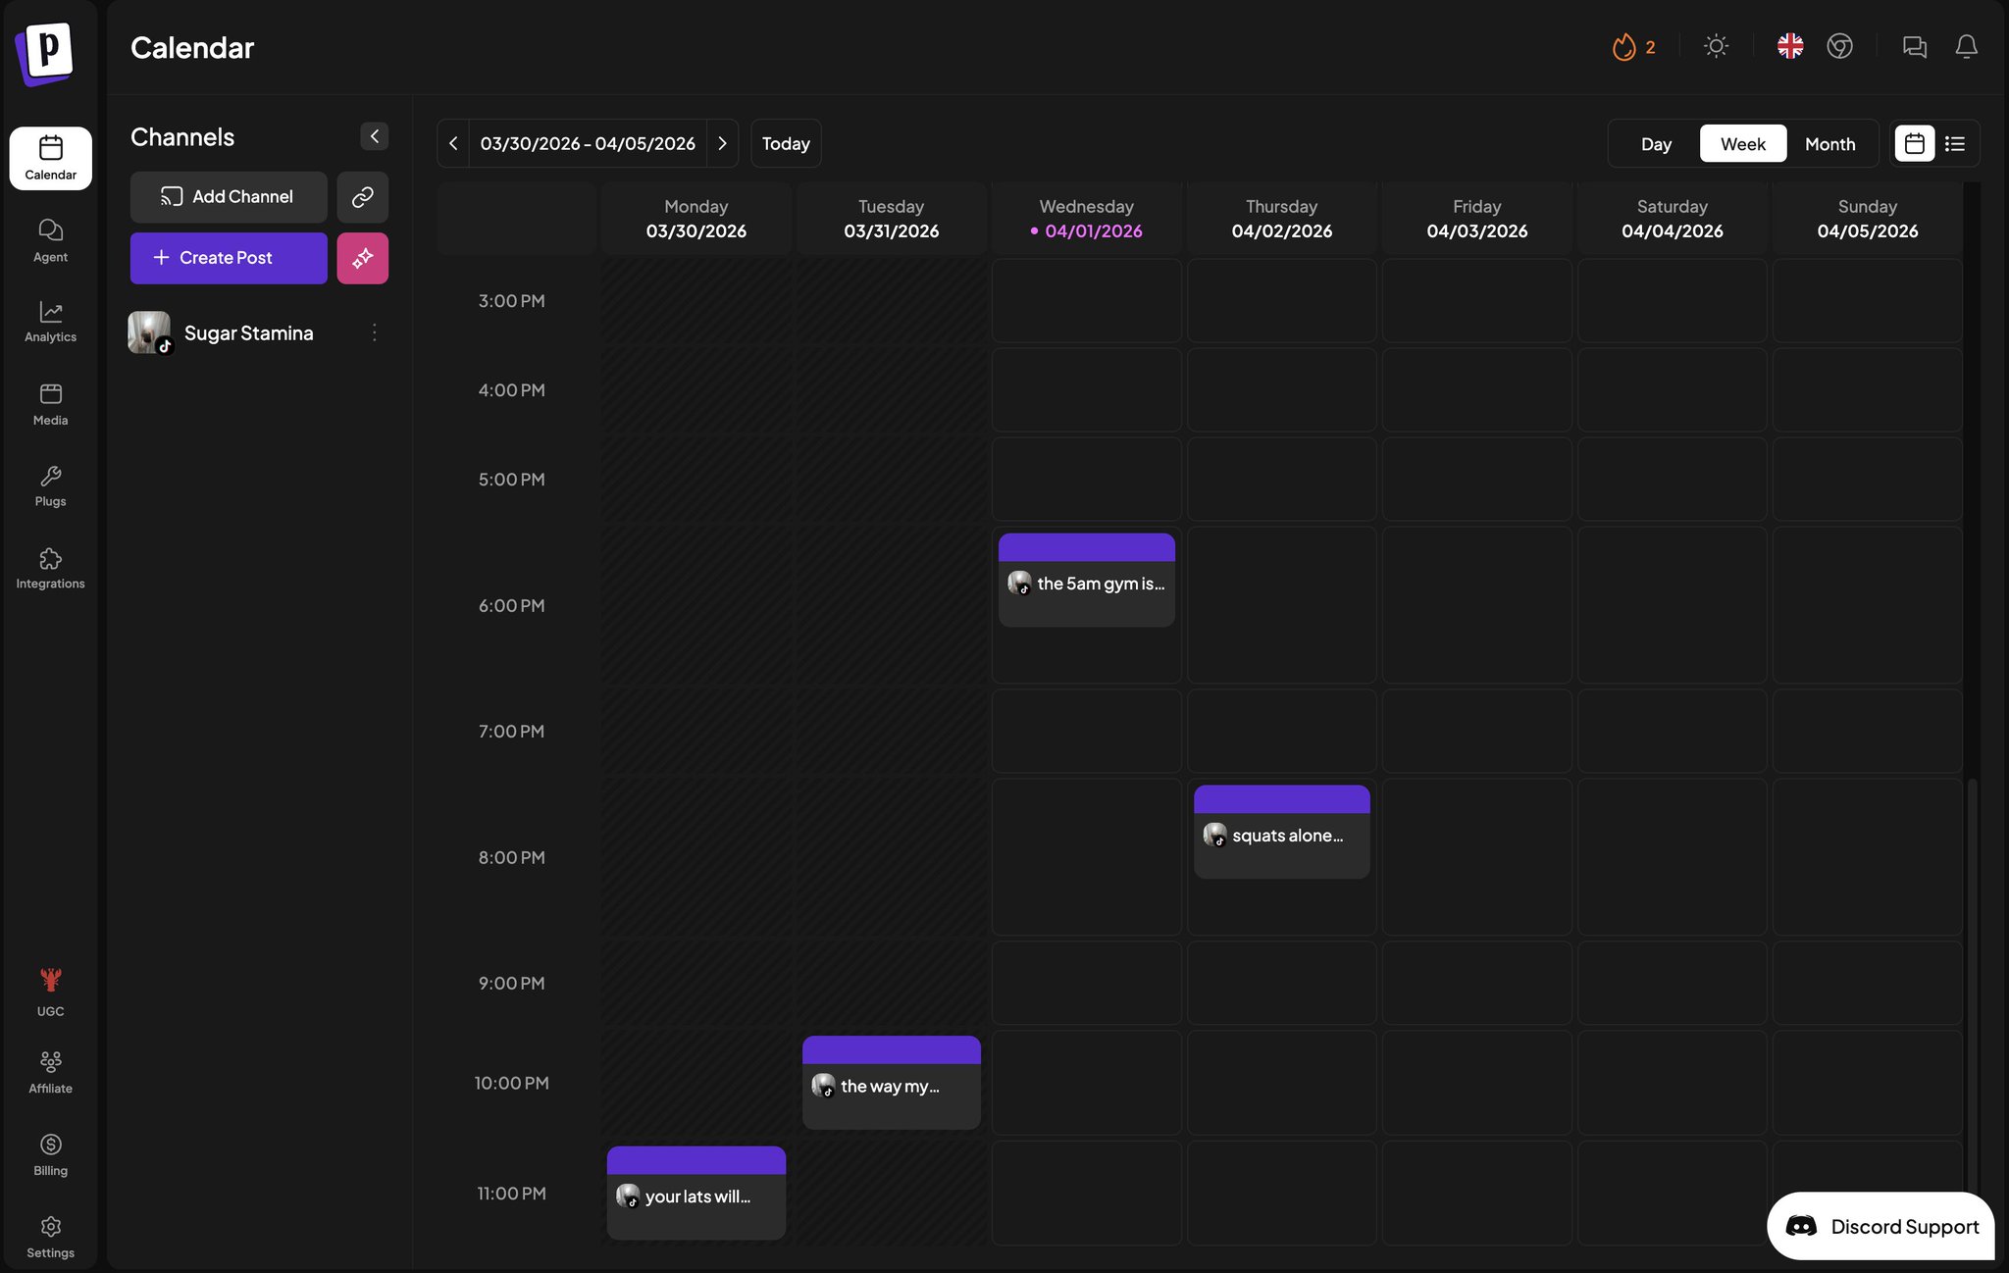Image resolution: width=2009 pixels, height=1273 pixels.
Task: Click the Today button
Action: click(786, 144)
